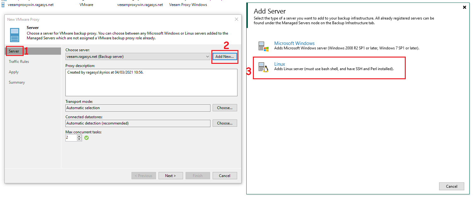The height and width of the screenshot is (200, 474).
Task: Expand the Choose server dropdown
Action: pyautogui.click(x=207, y=57)
